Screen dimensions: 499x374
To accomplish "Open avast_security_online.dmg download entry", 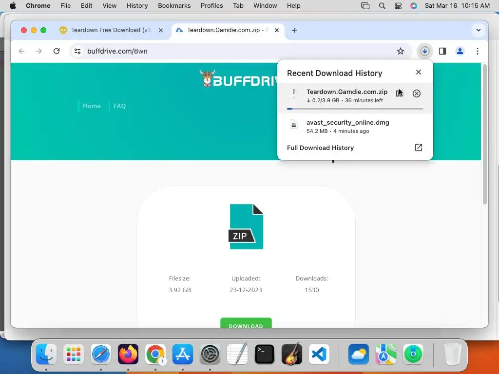I will pos(355,127).
